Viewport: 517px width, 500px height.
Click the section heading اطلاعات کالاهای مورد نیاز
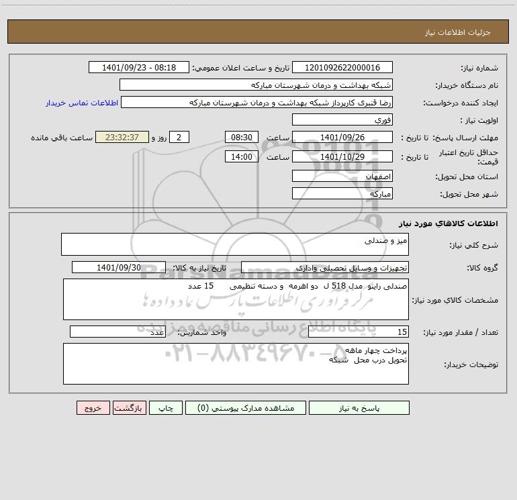449,223
